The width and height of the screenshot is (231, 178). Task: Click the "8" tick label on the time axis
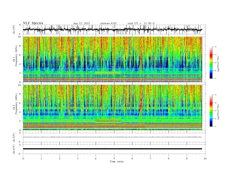[169, 159]
